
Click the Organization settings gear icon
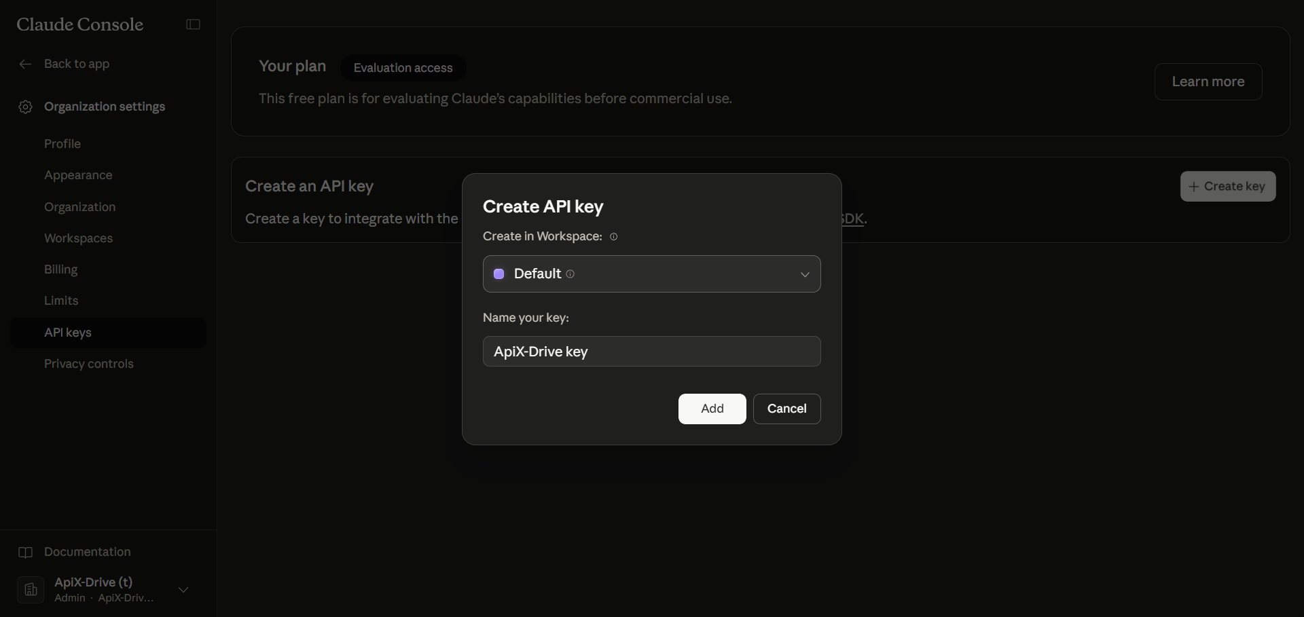coord(25,107)
